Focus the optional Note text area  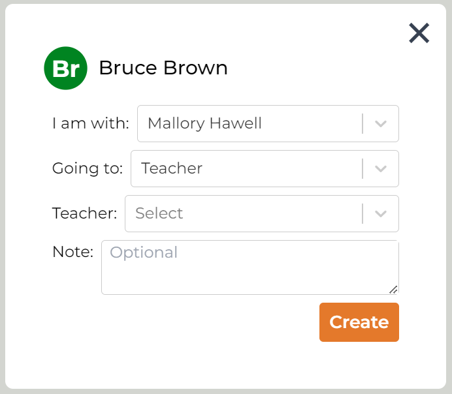[x=250, y=271]
